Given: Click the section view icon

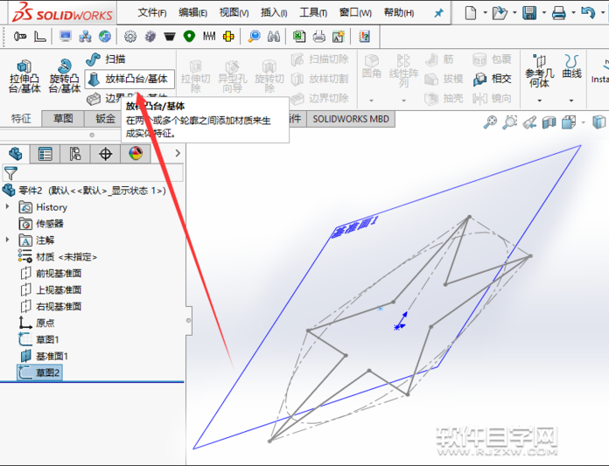Looking at the screenshot, I should click(x=549, y=122).
